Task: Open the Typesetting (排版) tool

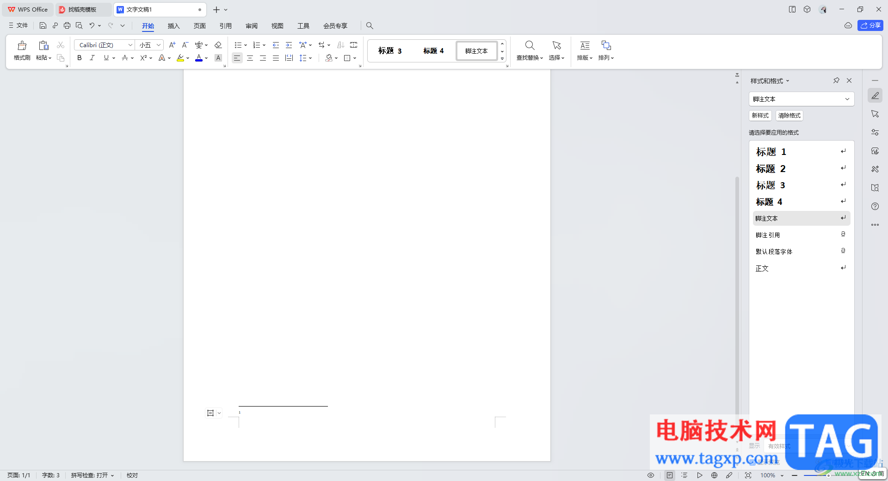Action: point(585,50)
